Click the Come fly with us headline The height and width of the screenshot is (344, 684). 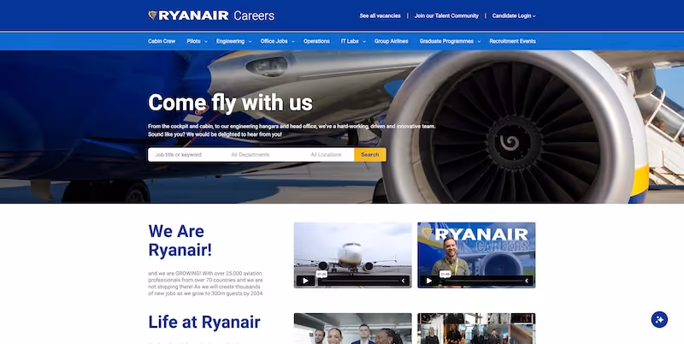tap(230, 103)
